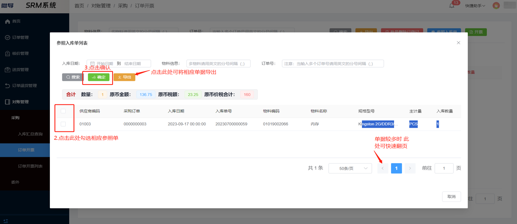The image size is (517, 224).
Task: Click the 微导 logo in the top-left corner
Action: coord(7,6)
